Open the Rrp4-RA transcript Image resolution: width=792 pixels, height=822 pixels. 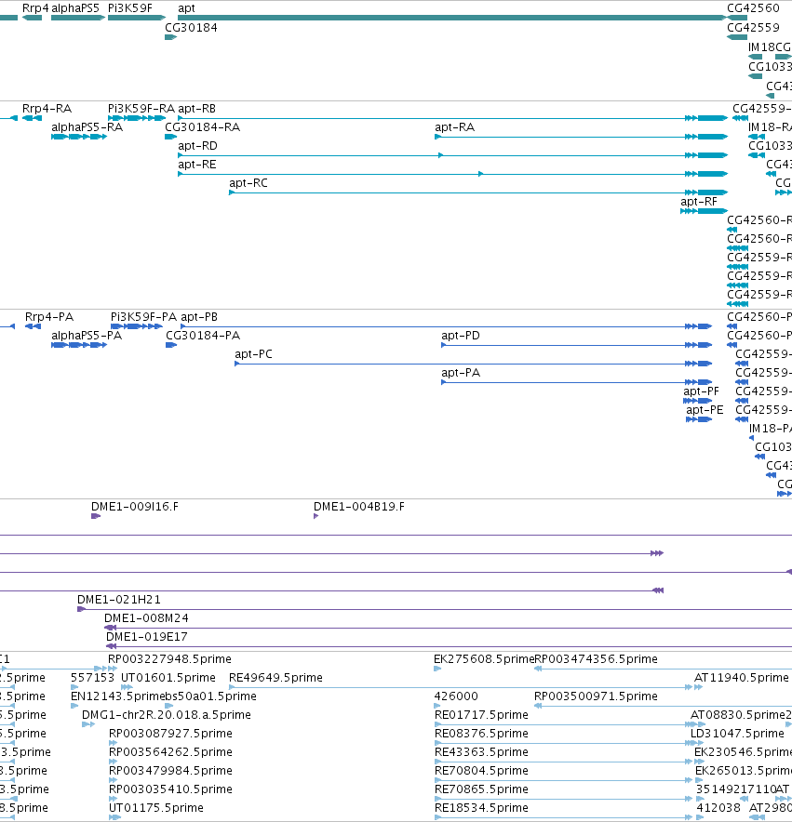pyautogui.click(x=47, y=109)
